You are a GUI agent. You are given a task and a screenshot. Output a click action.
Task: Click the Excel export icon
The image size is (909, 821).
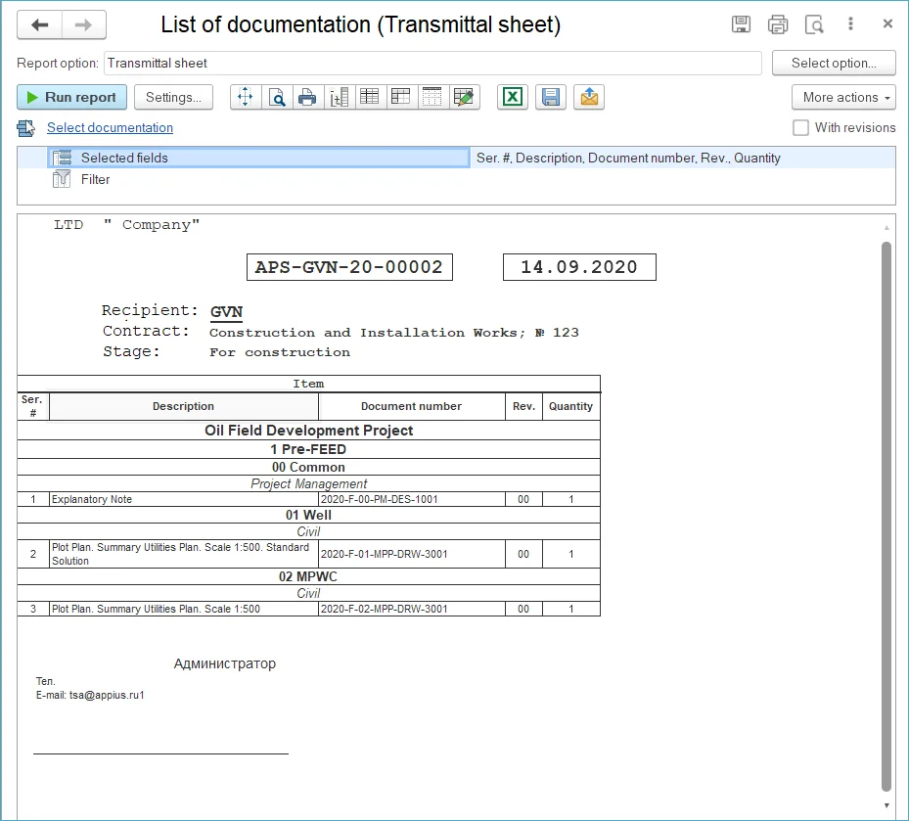point(513,97)
